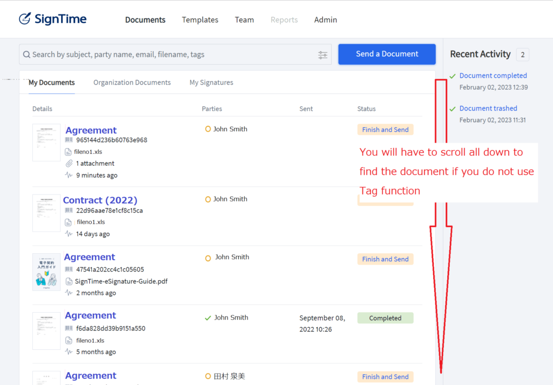Click the Completed status badge
553x385 pixels.
[x=385, y=318]
